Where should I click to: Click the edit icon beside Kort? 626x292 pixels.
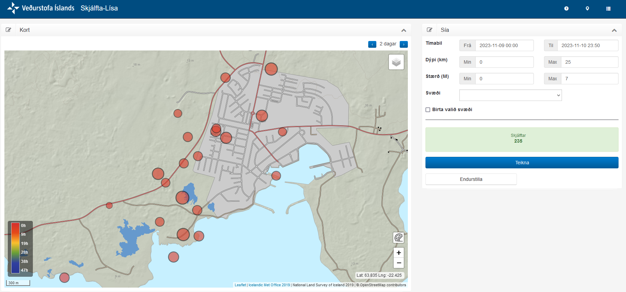pyautogui.click(x=8, y=30)
